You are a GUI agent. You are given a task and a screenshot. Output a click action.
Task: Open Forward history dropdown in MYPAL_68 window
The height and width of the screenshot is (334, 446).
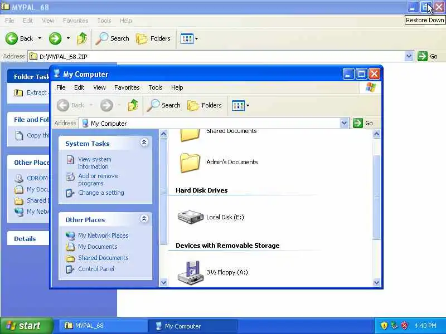coord(68,38)
